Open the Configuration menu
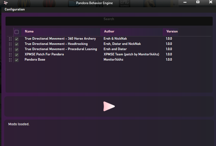Viewport: 216px width, 146px height. 15,9
